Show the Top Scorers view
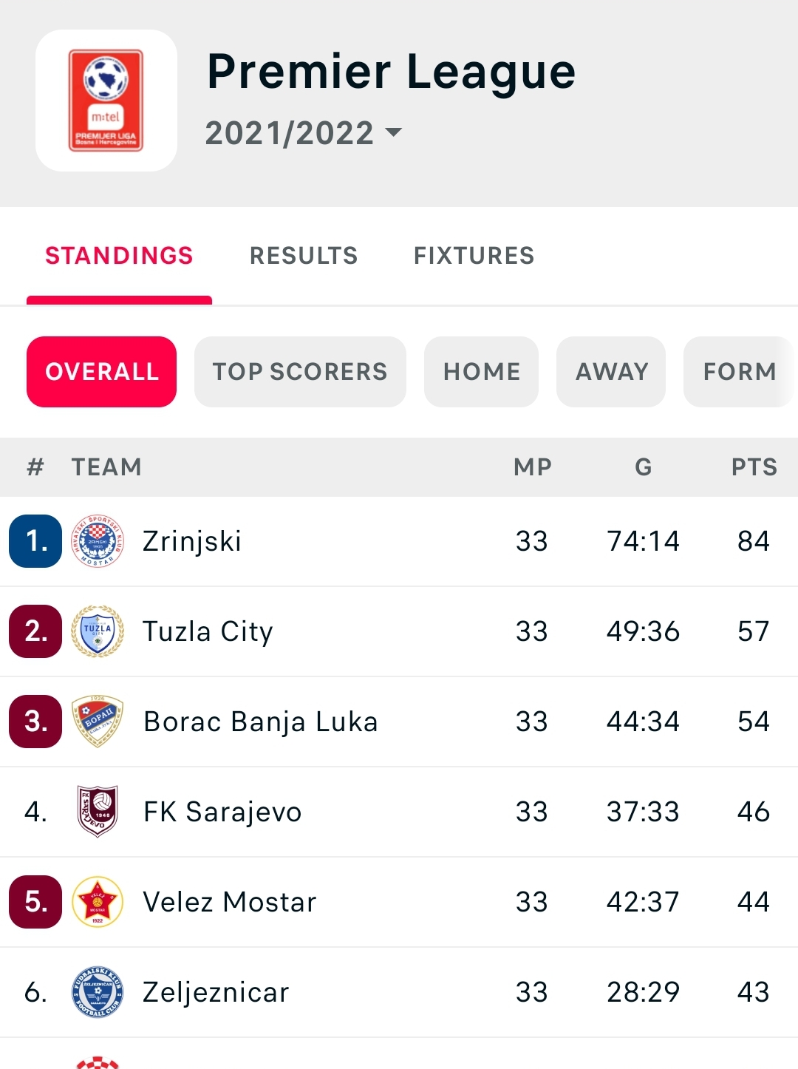 300,372
